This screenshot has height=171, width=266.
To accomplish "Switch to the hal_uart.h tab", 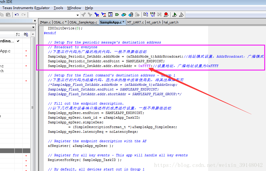I will [x=171, y=22].
